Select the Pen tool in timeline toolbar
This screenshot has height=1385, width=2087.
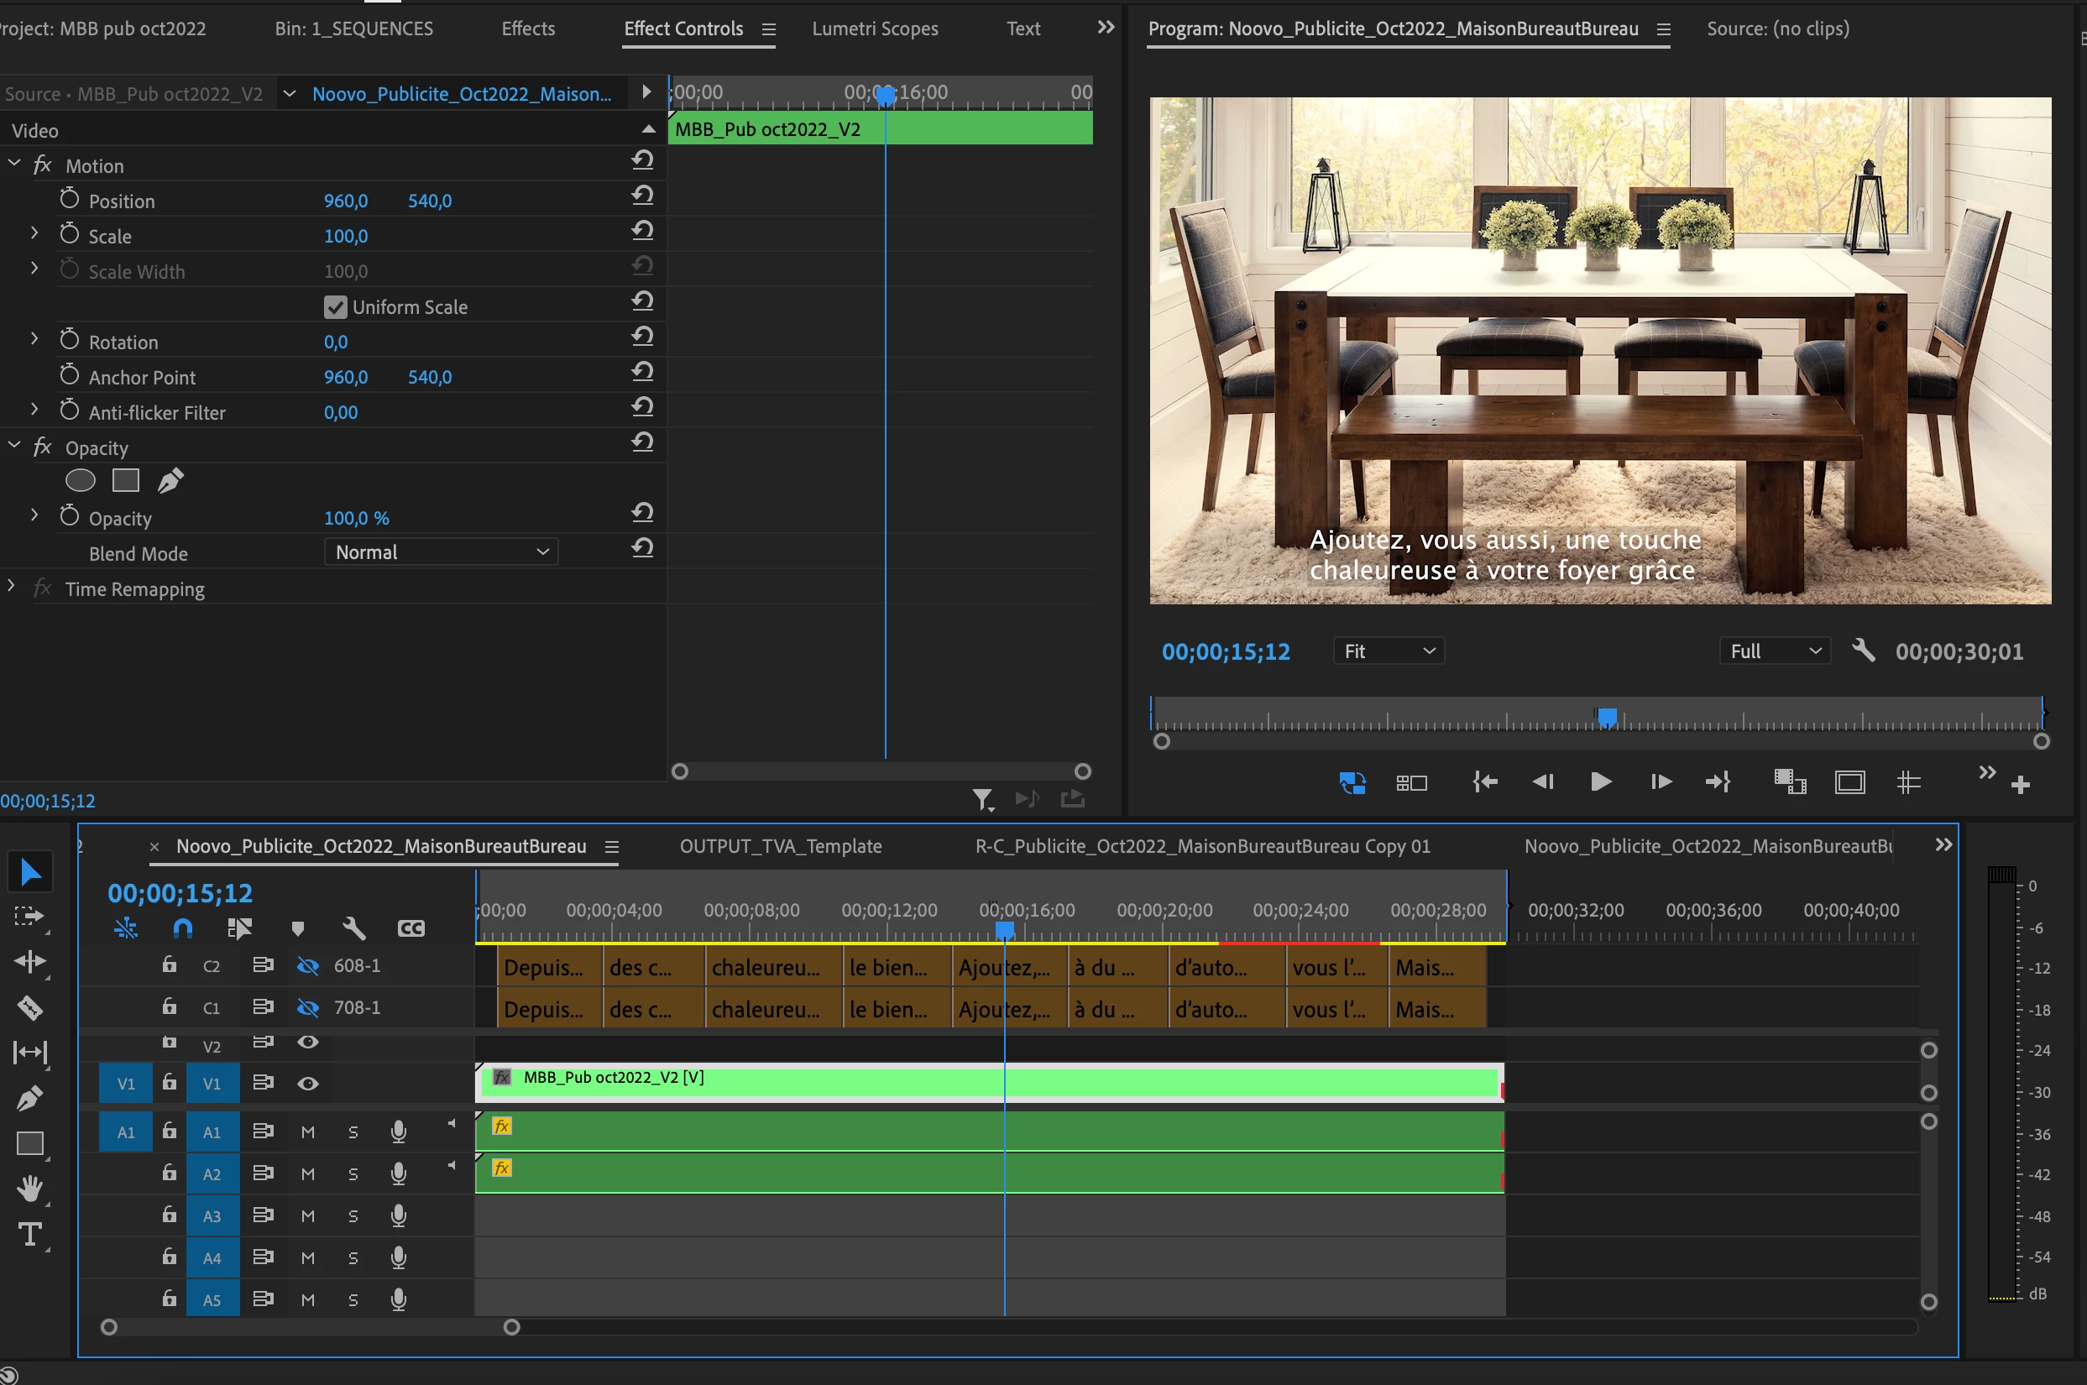29,1098
